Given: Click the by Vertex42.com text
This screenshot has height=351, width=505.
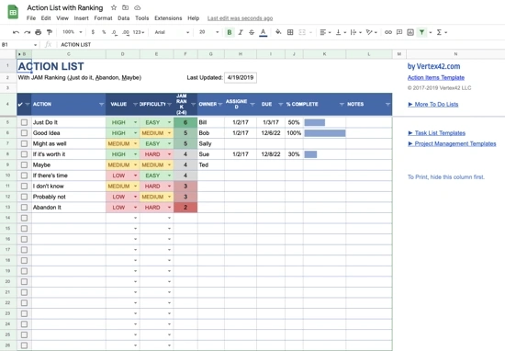Looking at the screenshot, I should (433, 66).
